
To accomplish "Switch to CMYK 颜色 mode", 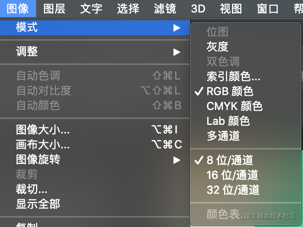I will pyautogui.click(x=246, y=106).
